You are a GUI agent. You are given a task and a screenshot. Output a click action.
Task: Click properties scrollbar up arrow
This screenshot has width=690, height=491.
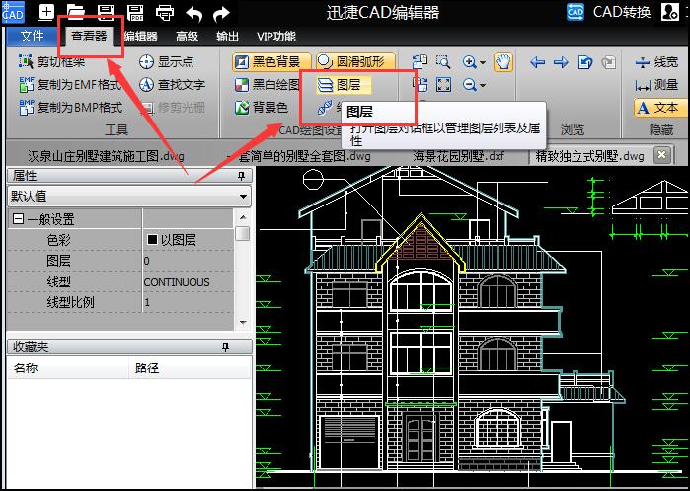tap(243, 217)
